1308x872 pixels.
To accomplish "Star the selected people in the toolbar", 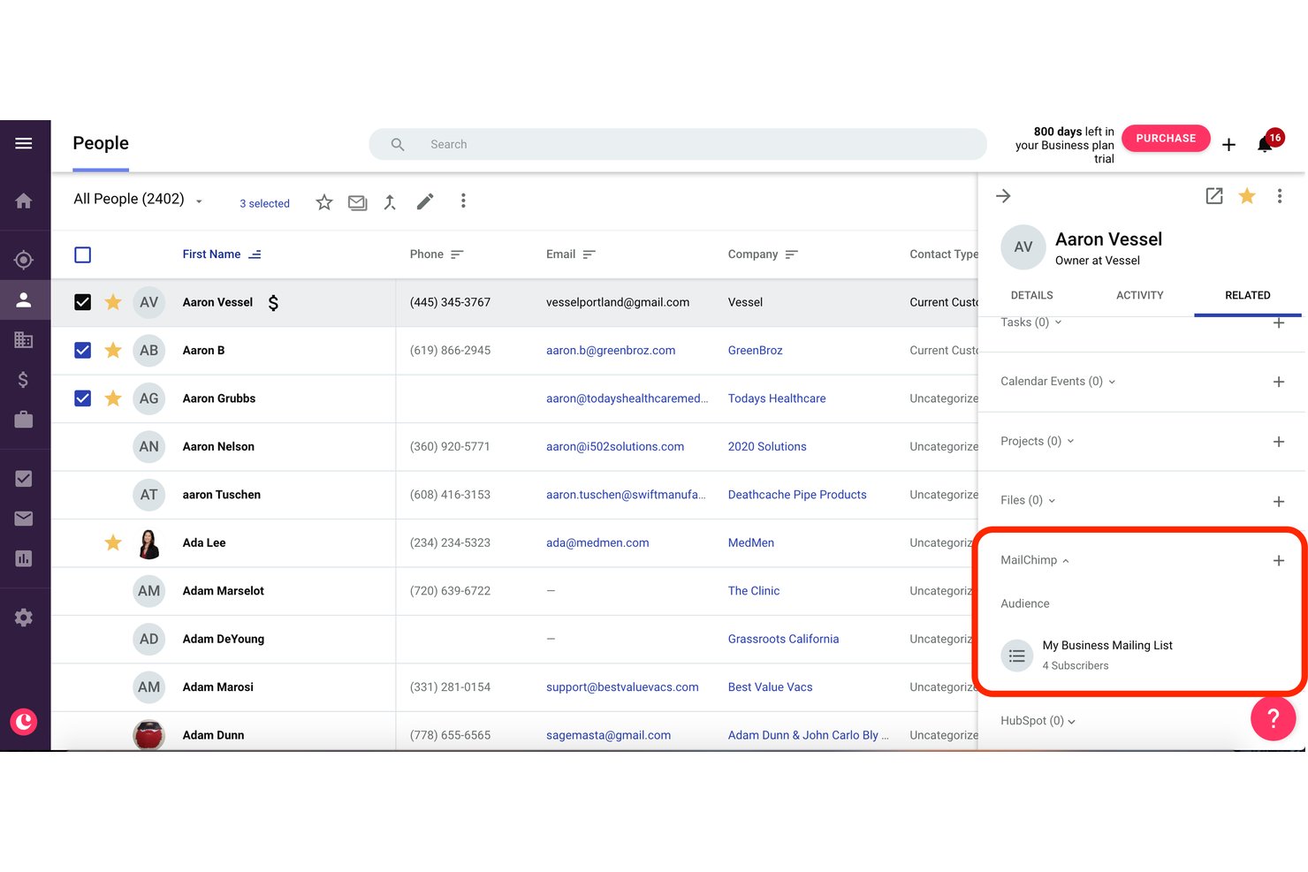I will pos(324,202).
